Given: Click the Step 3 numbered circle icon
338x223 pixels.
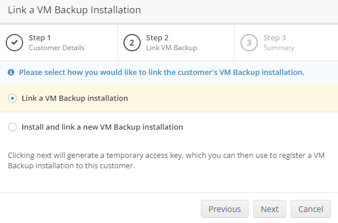Looking at the screenshot, I should [x=249, y=43].
